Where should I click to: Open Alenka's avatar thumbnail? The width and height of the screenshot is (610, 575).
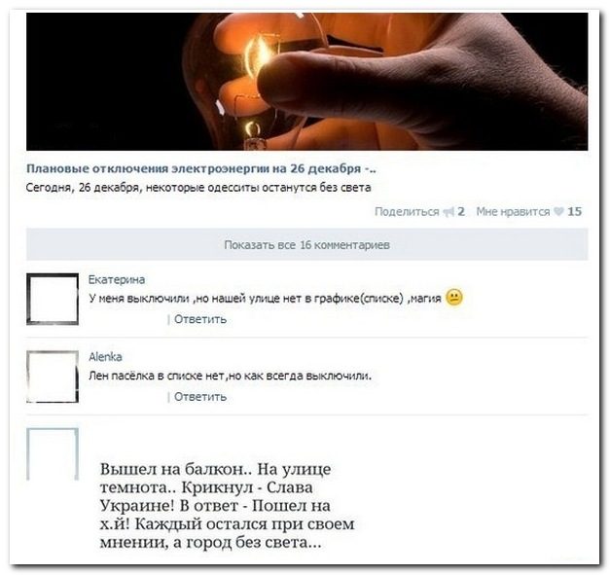pos(53,377)
